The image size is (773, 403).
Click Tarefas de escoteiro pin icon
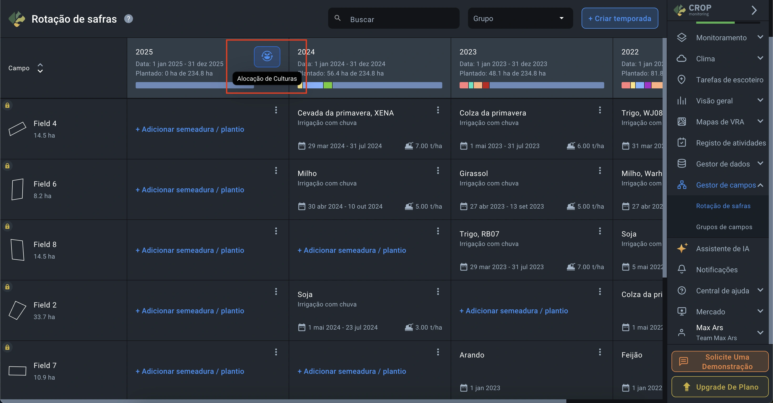[x=682, y=80]
